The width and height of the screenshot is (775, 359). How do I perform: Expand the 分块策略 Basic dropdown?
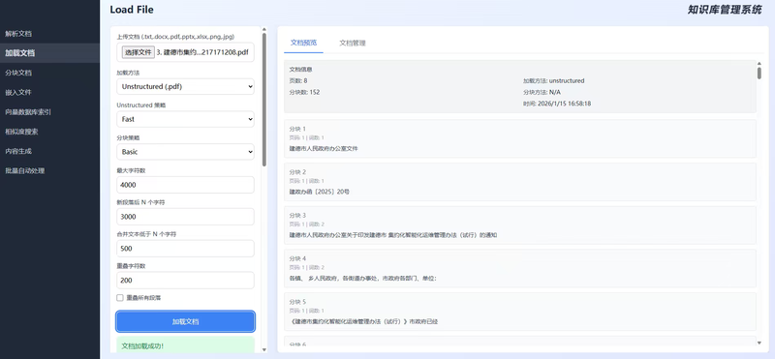pos(185,152)
